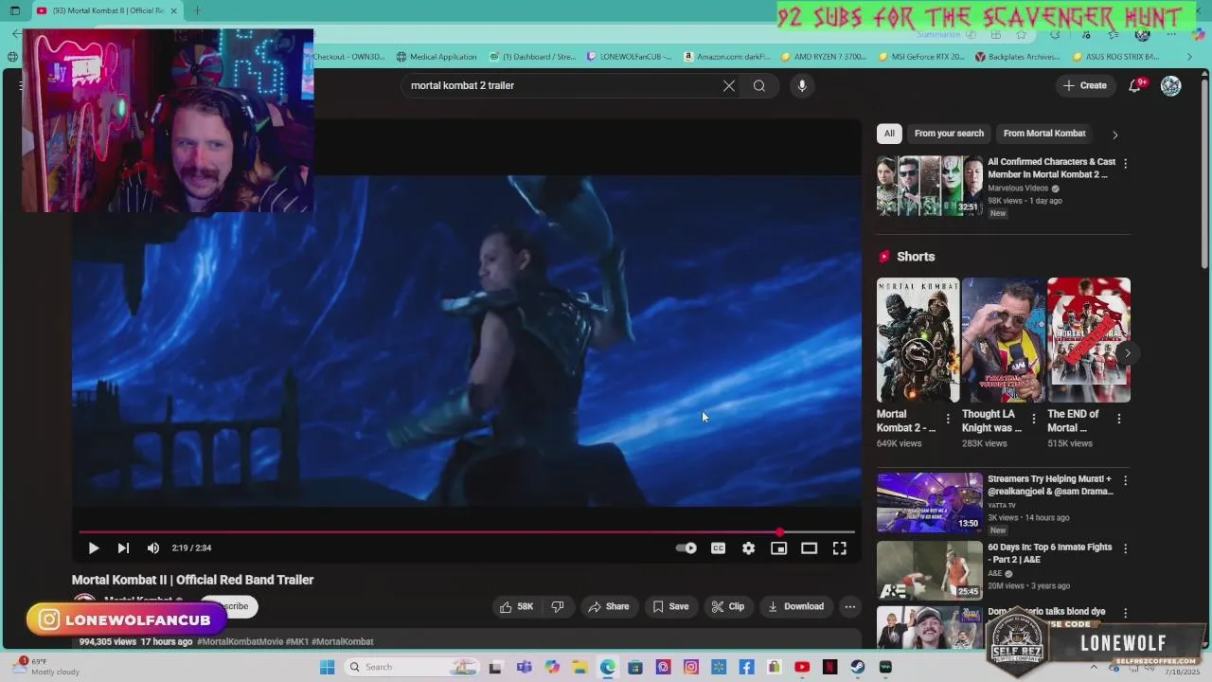Like the video with 58K likes
This screenshot has width=1212, height=682.
[517, 606]
